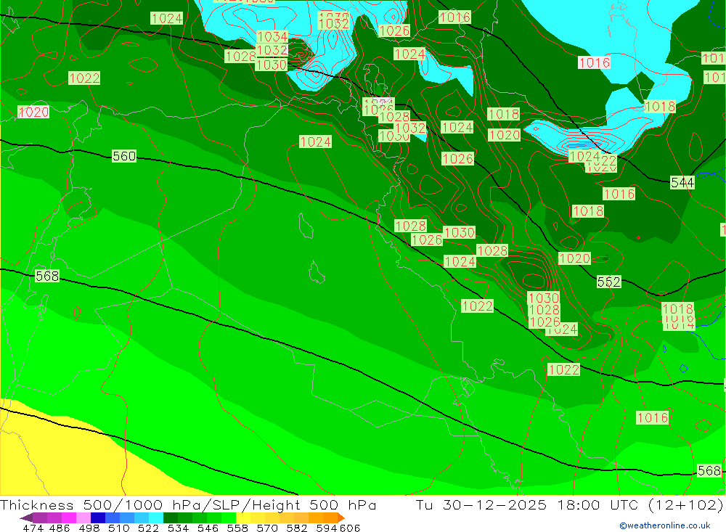The height and width of the screenshot is (532, 726).
Task: Click the 606 legend value
Action: click(350, 528)
